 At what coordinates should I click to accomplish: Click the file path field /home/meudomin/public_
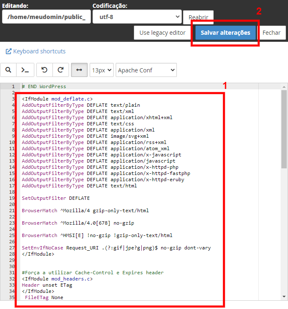[x=46, y=17]
